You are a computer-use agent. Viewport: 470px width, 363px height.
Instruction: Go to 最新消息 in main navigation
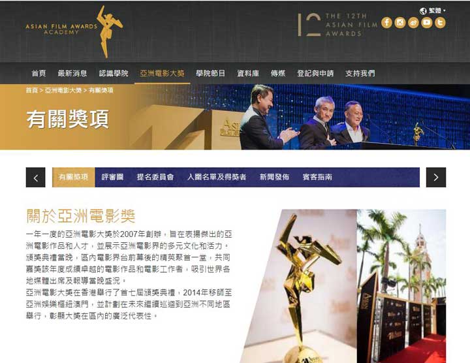(72, 73)
